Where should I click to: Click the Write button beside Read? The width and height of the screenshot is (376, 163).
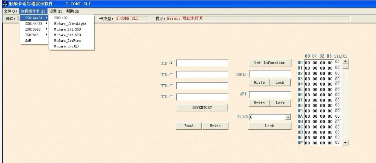click(x=215, y=126)
